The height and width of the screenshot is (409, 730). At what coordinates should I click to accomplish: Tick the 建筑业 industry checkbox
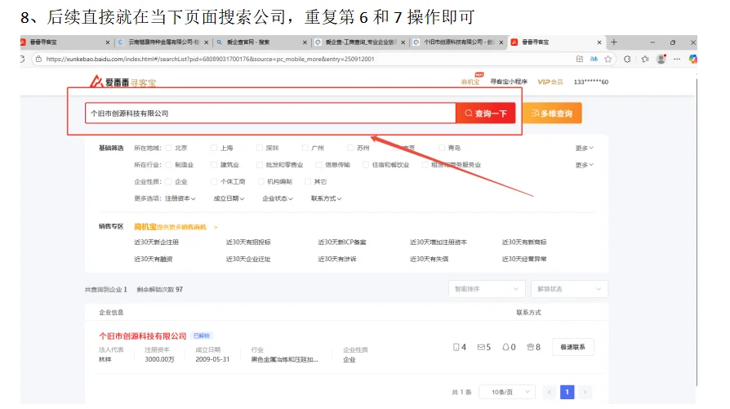tap(214, 165)
